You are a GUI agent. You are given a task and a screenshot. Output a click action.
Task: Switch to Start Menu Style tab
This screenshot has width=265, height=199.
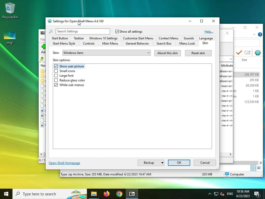64,44
